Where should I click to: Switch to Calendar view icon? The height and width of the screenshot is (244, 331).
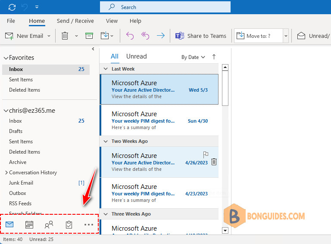(x=29, y=225)
